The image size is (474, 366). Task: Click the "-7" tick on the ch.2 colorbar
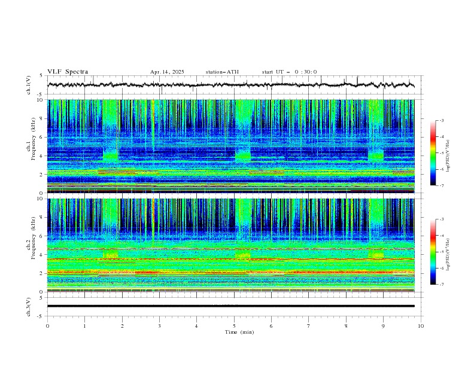pos(441,285)
